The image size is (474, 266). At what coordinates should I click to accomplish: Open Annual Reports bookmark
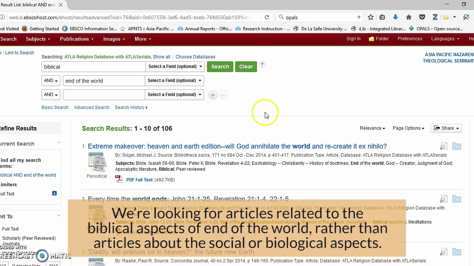(x=205, y=29)
